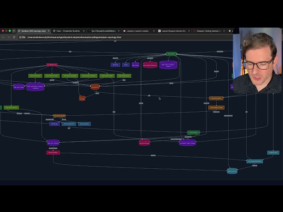Click the teal ECS Fargate dashboard node
This screenshot has width=283, height=212.
click(255, 161)
